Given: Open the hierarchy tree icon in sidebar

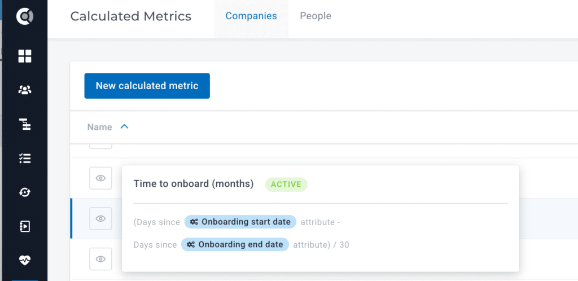Looking at the screenshot, I should [25, 125].
